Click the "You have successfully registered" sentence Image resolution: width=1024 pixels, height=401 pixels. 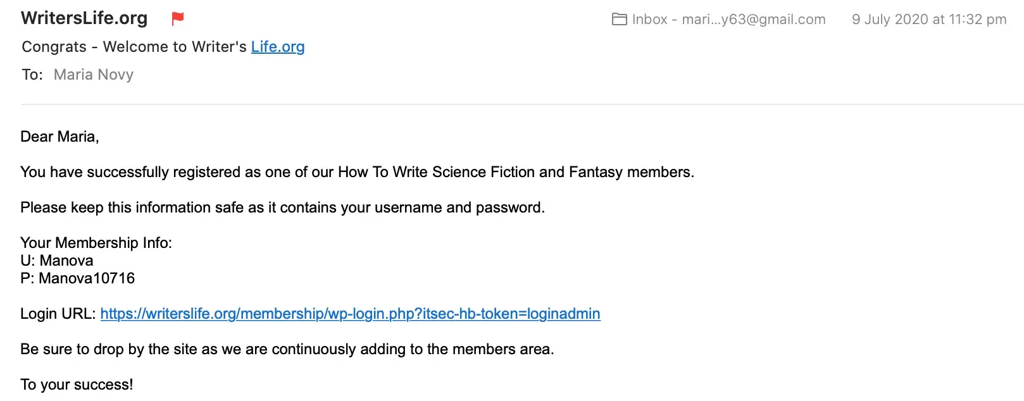point(177,172)
